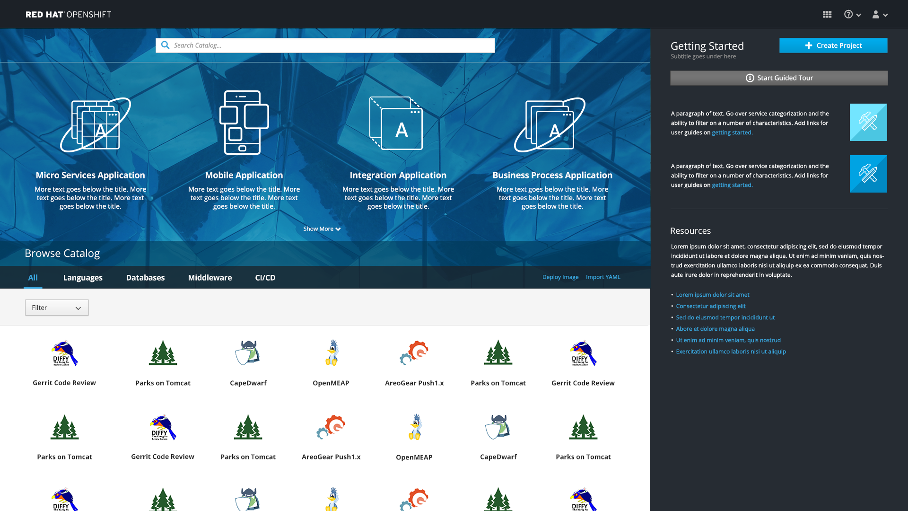The image size is (908, 511).
Task: Open Gerrit Code Review in the second catalog row
Action: click(x=163, y=437)
